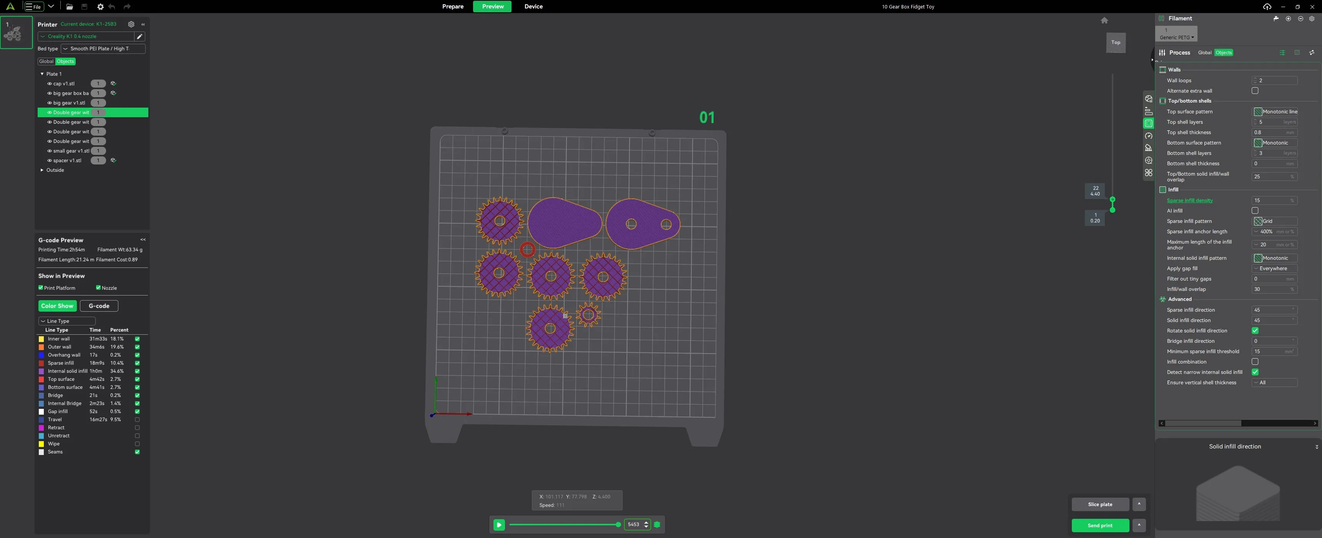The image size is (1322, 538).
Task: Switch to Prepare tab
Action: [453, 7]
